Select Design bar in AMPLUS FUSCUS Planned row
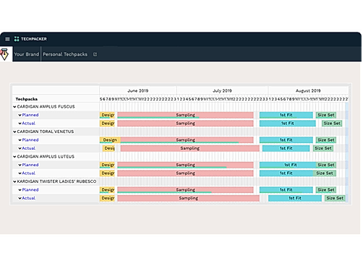363x266 pixels. [107, 115]
